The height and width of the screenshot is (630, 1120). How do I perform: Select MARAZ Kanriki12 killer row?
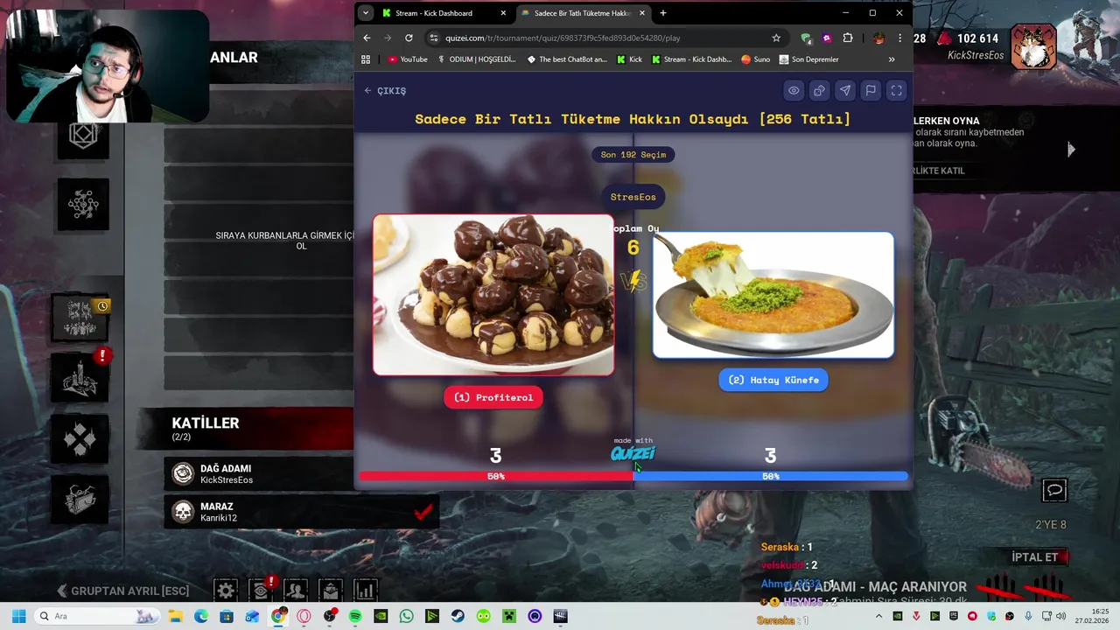point(301,512)
